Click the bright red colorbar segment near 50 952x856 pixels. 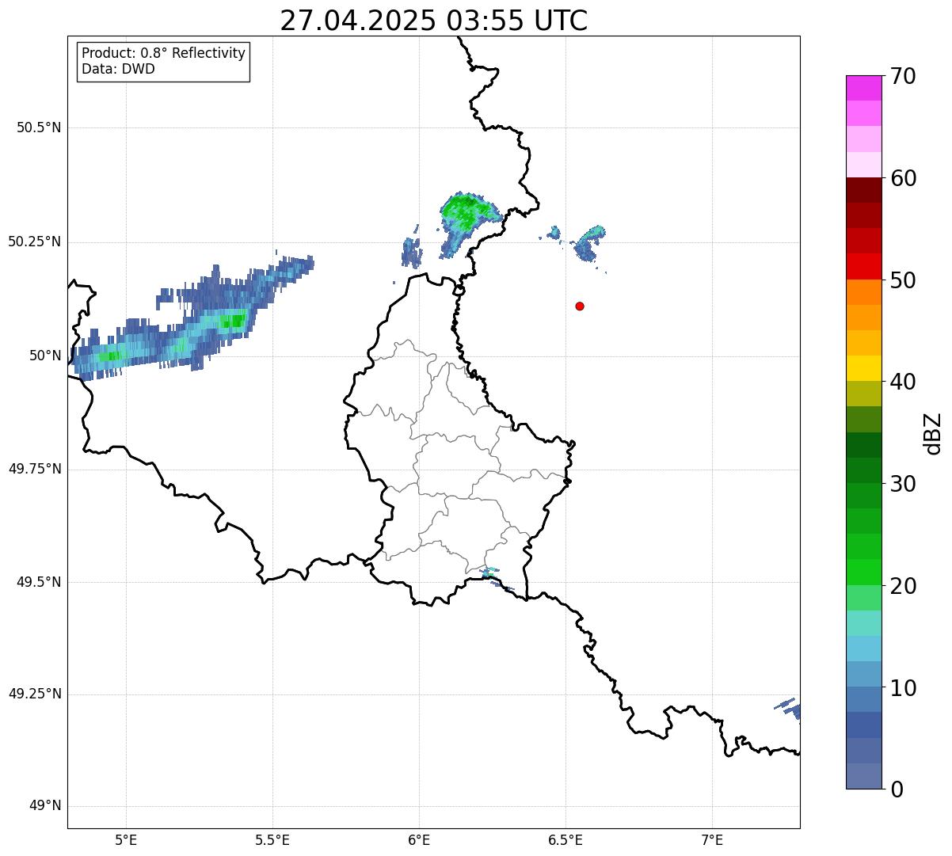(x=863, y=267)
